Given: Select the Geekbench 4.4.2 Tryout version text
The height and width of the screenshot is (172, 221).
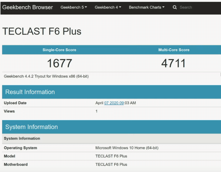Looking at the screenshot, I should pos(46,76).
